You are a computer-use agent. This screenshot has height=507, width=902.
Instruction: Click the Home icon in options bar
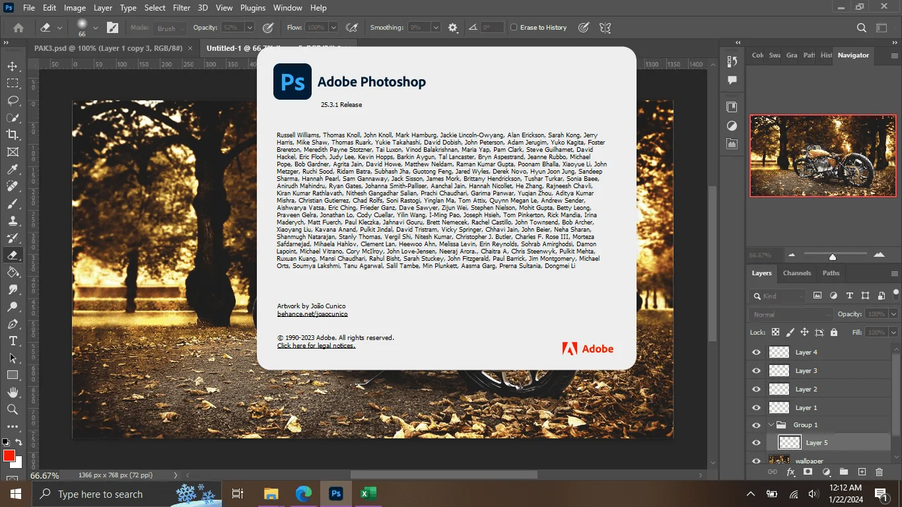coord(18,28)
